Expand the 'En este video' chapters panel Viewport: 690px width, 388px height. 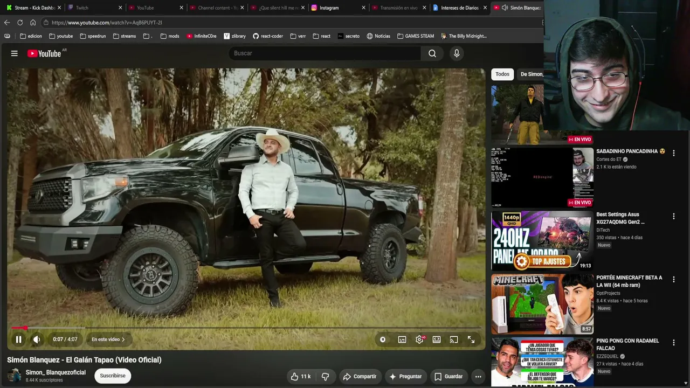pos(108,339)
